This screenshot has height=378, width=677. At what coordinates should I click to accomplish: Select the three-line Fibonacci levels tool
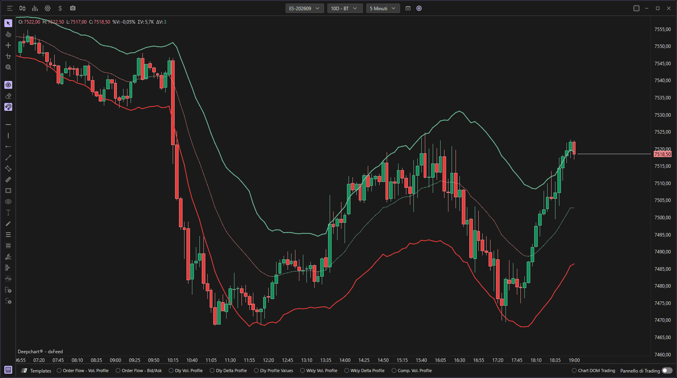tap(8, 235)
